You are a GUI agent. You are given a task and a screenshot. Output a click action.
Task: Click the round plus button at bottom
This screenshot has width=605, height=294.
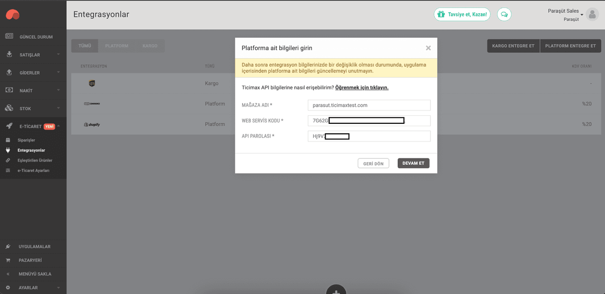pyautogui.click(x=336, y=289)
